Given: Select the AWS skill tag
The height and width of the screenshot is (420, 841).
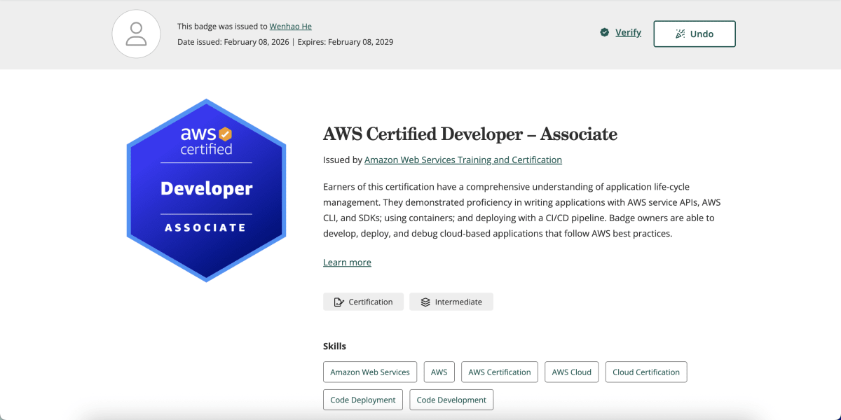Looking at the screenshot, I should [439, 372].
